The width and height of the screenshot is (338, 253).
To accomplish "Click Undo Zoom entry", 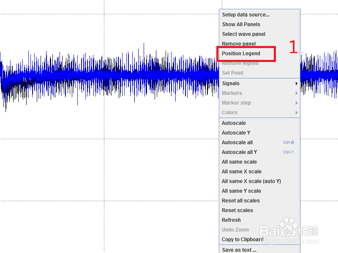I will (259, 229).
